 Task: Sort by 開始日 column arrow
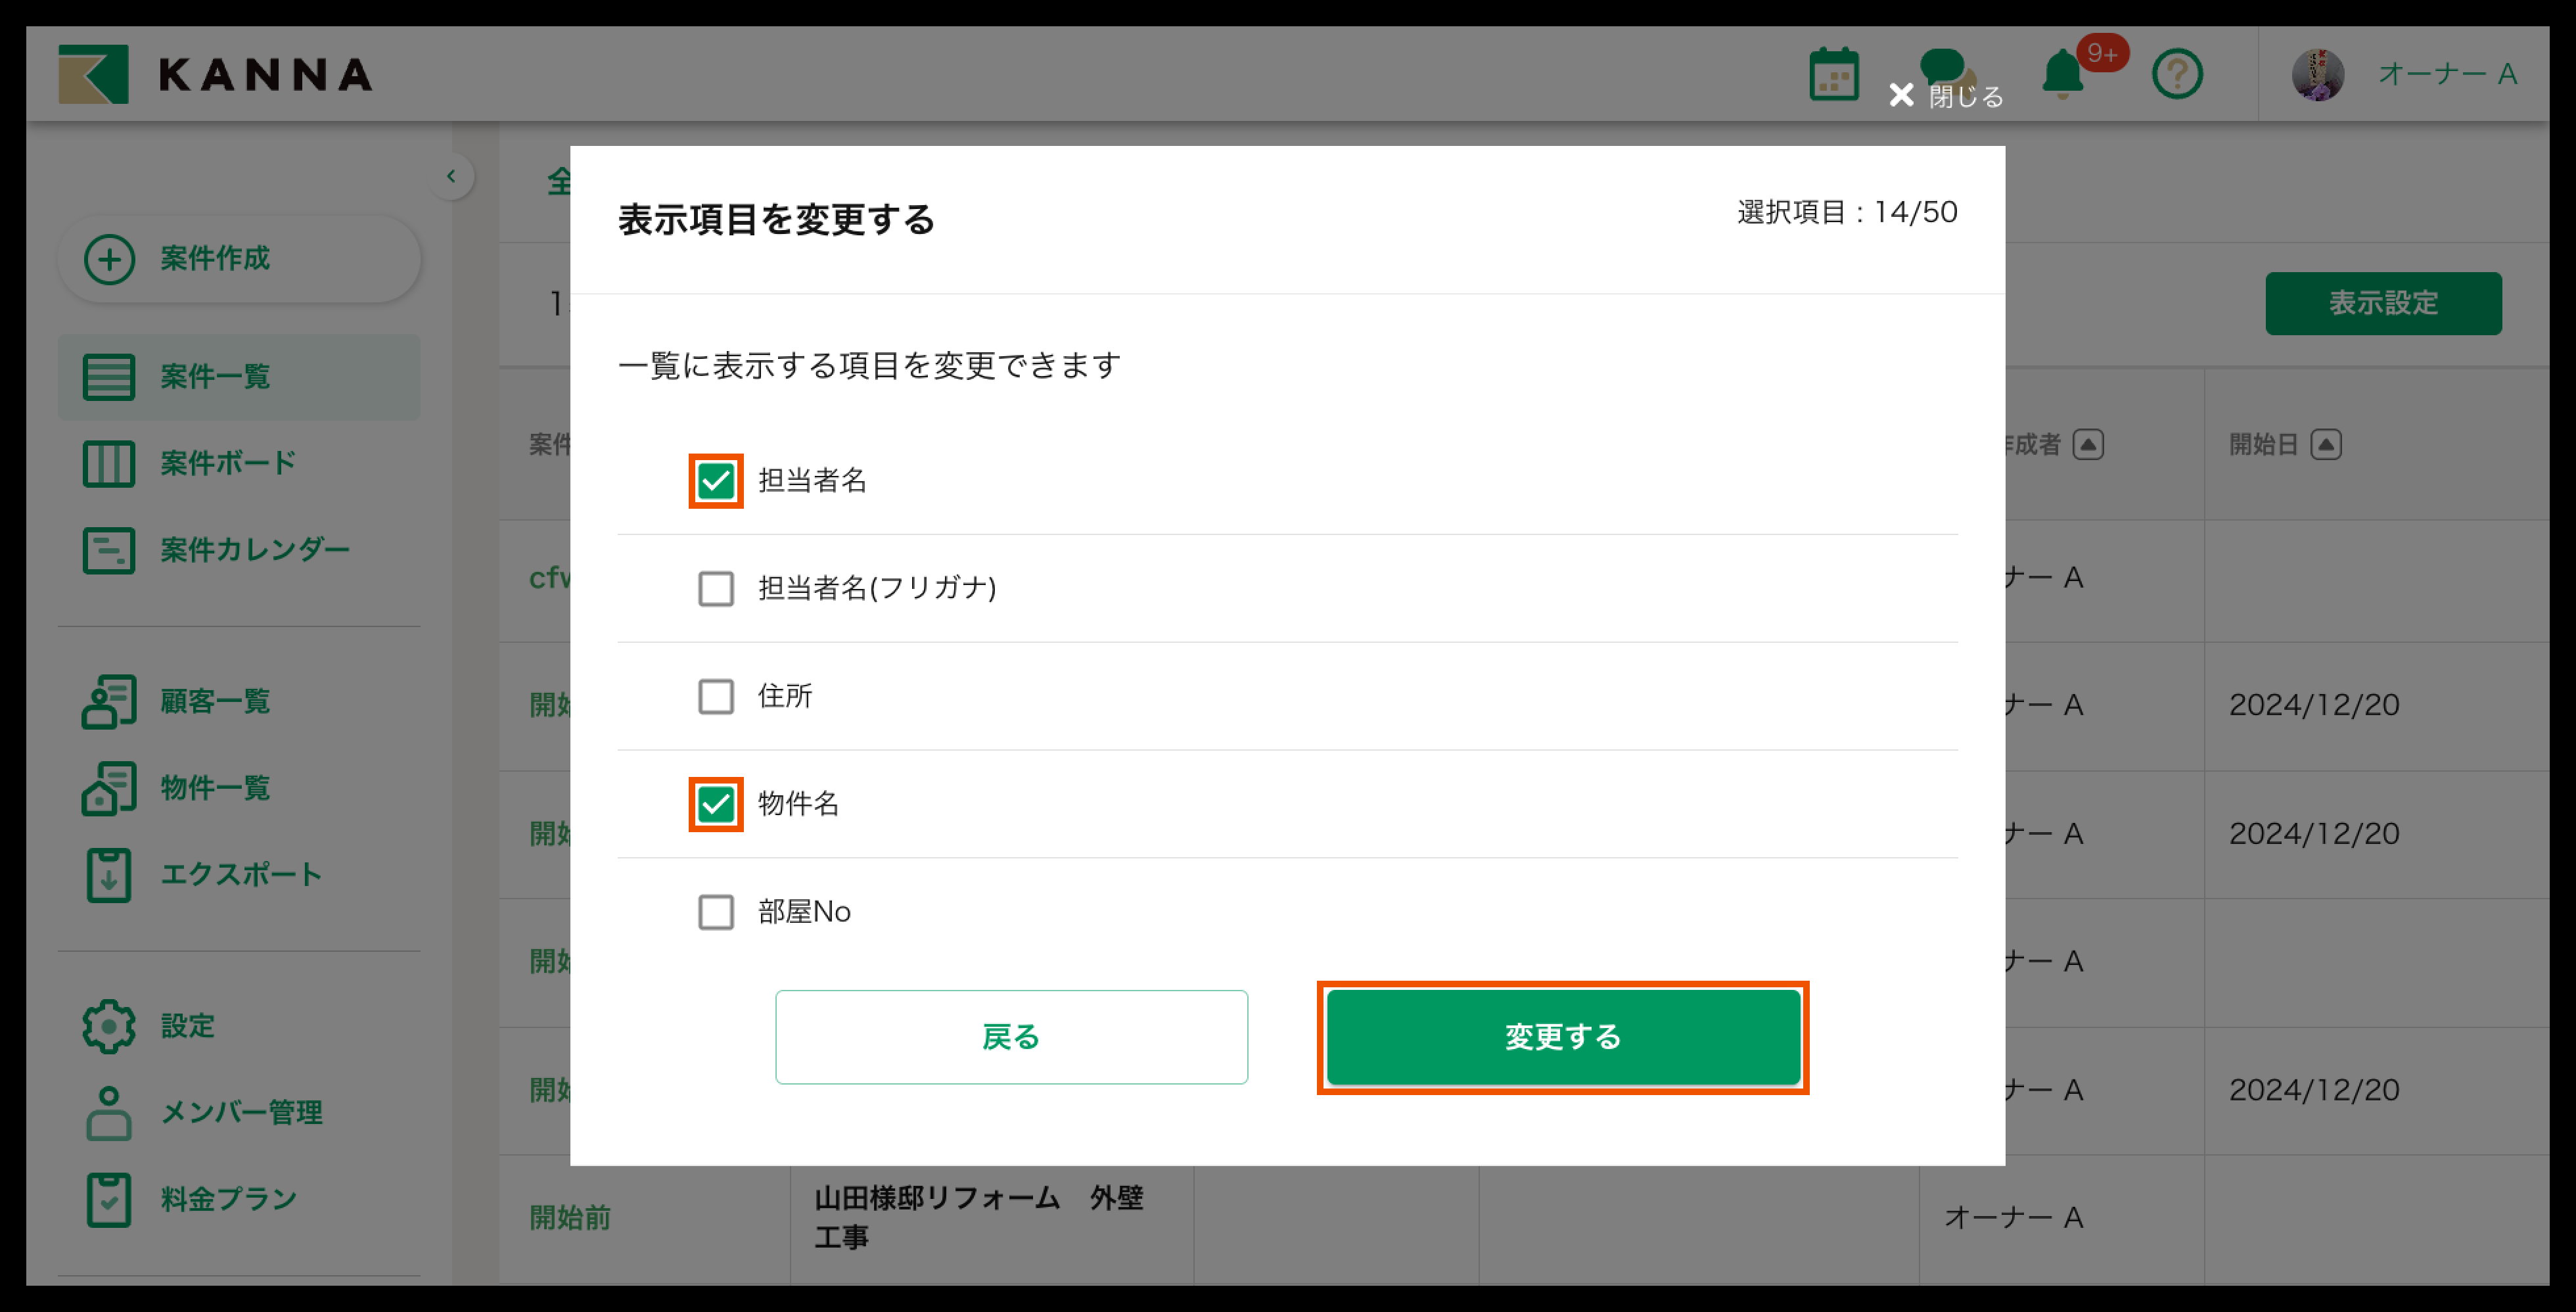[x=2325, y=445]
